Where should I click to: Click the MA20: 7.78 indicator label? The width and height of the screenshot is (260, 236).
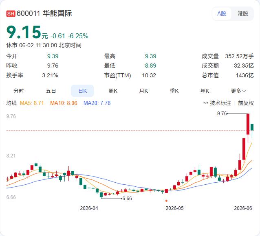[97, 103]
